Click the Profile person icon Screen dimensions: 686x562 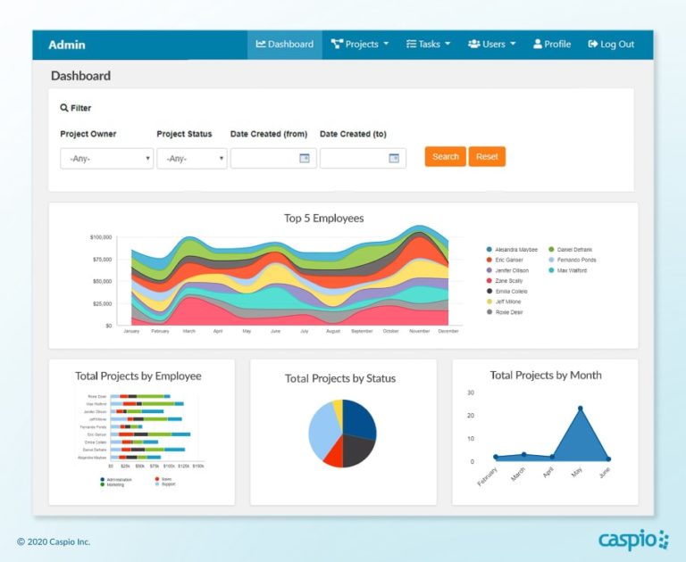coord(538,45)
